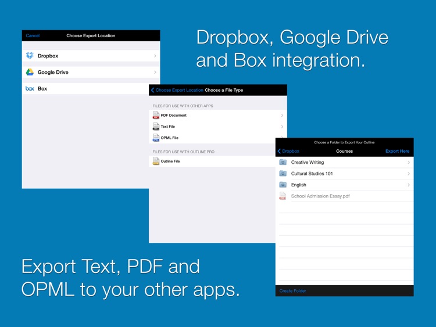The image size is (436, 327).
Task: Select Box as export location
Action: click(x=85, y=89)
